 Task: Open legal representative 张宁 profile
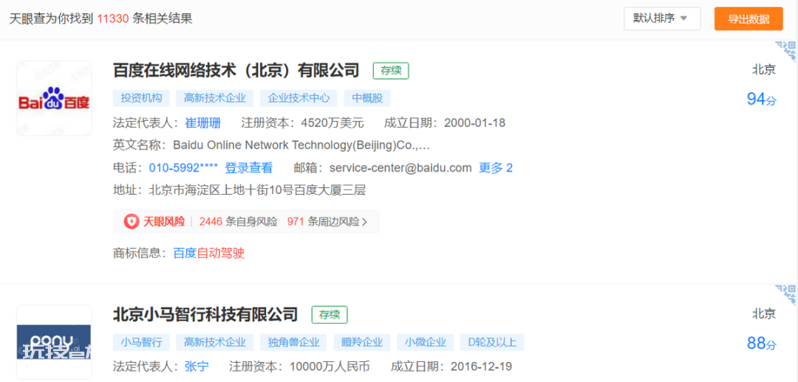[x=197, y=367]
